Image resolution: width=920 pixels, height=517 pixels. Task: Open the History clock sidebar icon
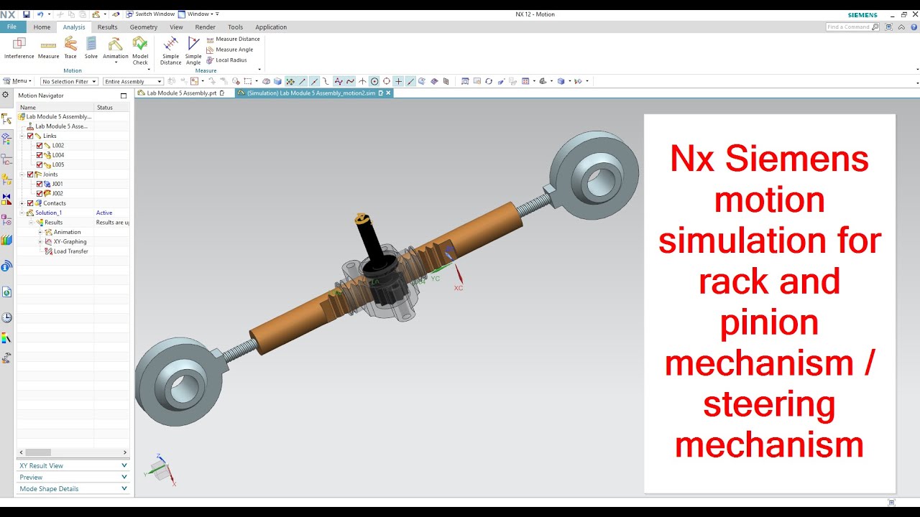pyautogui.click(x=6, y=317)
